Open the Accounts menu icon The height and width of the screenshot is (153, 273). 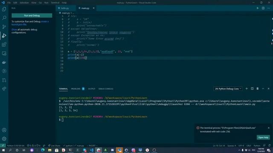pyautogui.click(x=4, y=130)
